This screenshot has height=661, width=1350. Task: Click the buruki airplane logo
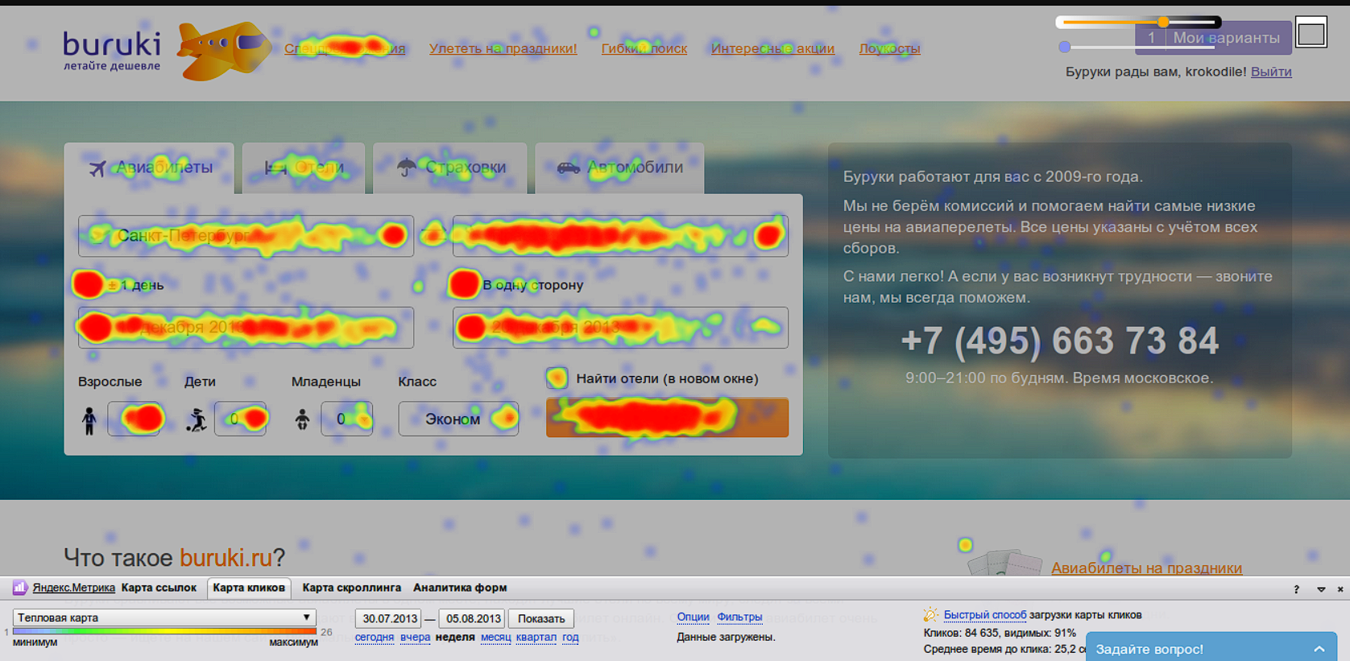click(x=222, y=50)
